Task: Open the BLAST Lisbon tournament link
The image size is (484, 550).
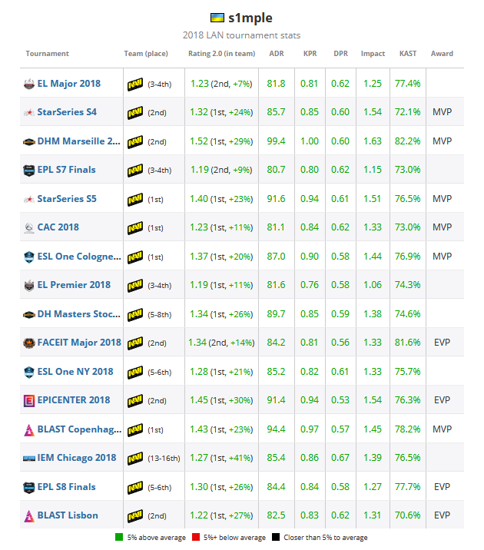Action: click(x=68, y=515)
